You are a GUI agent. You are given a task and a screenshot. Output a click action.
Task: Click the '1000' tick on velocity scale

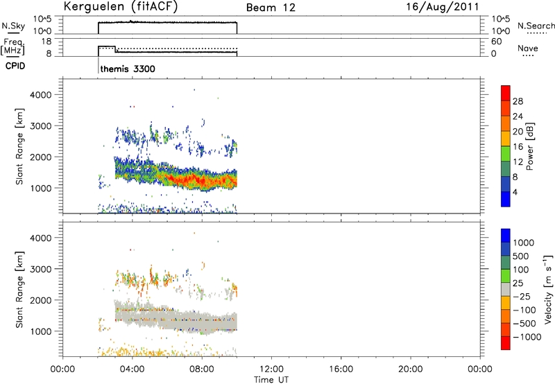524,243
